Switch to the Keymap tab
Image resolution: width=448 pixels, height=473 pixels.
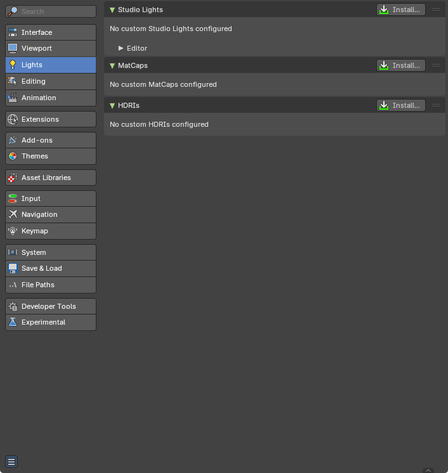[51, 231]
